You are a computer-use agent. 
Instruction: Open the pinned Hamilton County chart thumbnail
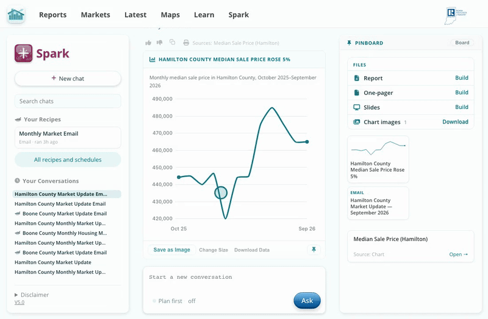378,159
